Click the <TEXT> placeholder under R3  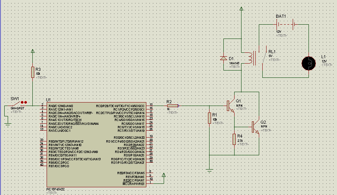point(41,77)
